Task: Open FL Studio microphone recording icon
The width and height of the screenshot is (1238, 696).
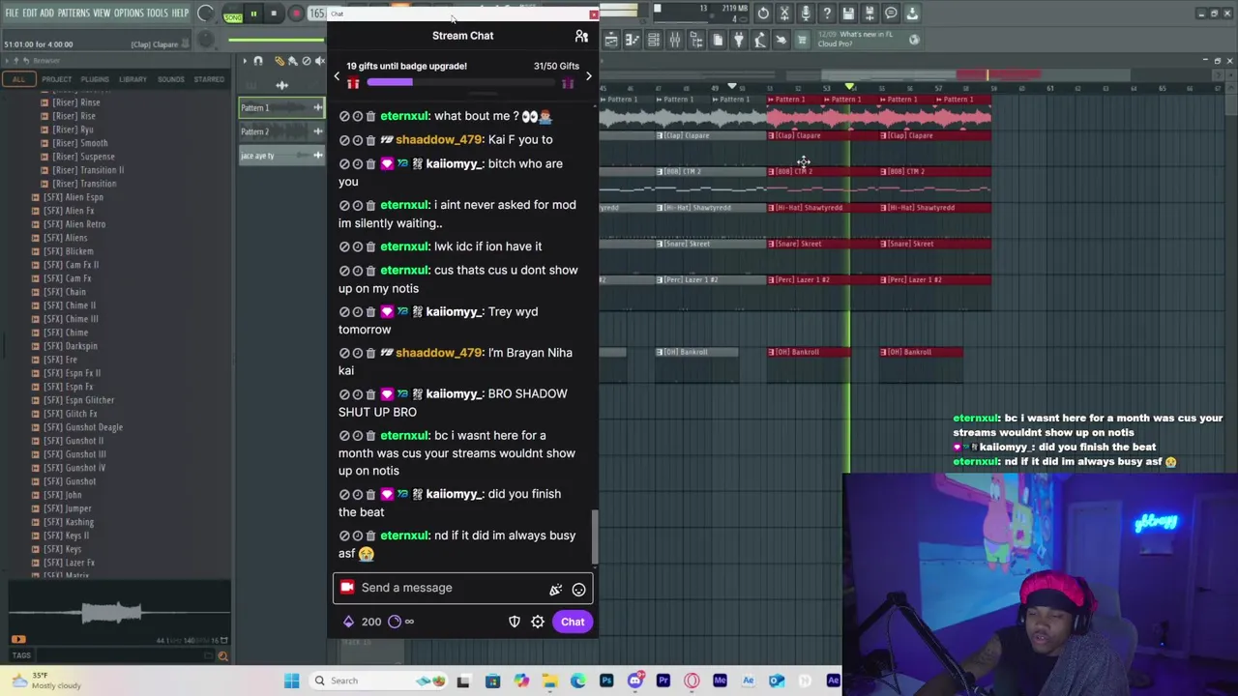Action: tap(806, 14)
